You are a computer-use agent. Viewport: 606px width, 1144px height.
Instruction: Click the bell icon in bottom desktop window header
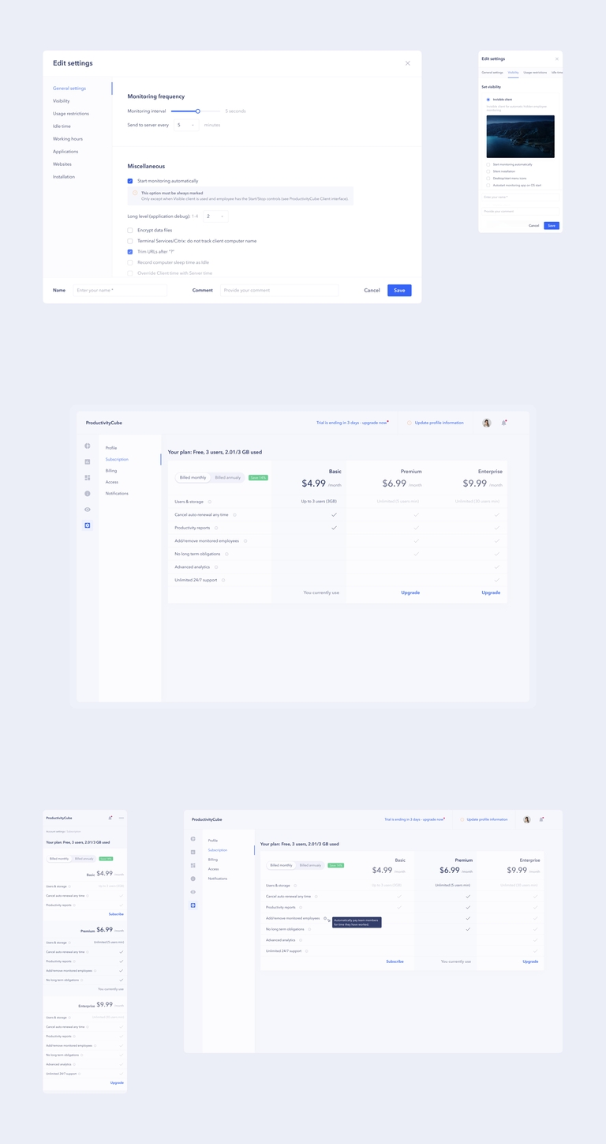pyautogui.click(x=541, y=819)
